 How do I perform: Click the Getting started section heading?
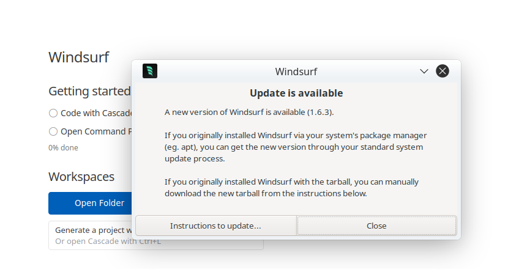(x=89, y=91)
